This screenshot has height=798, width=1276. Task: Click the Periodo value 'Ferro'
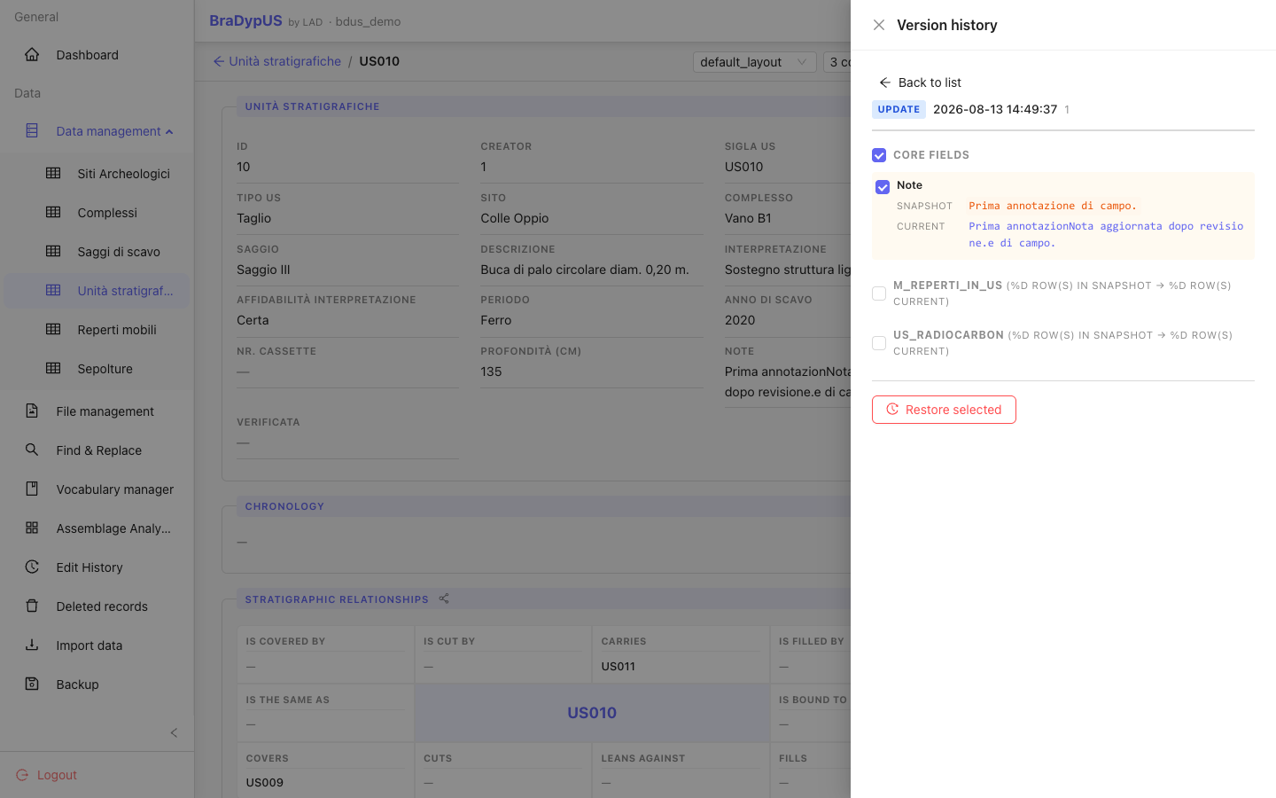(495, 320)
